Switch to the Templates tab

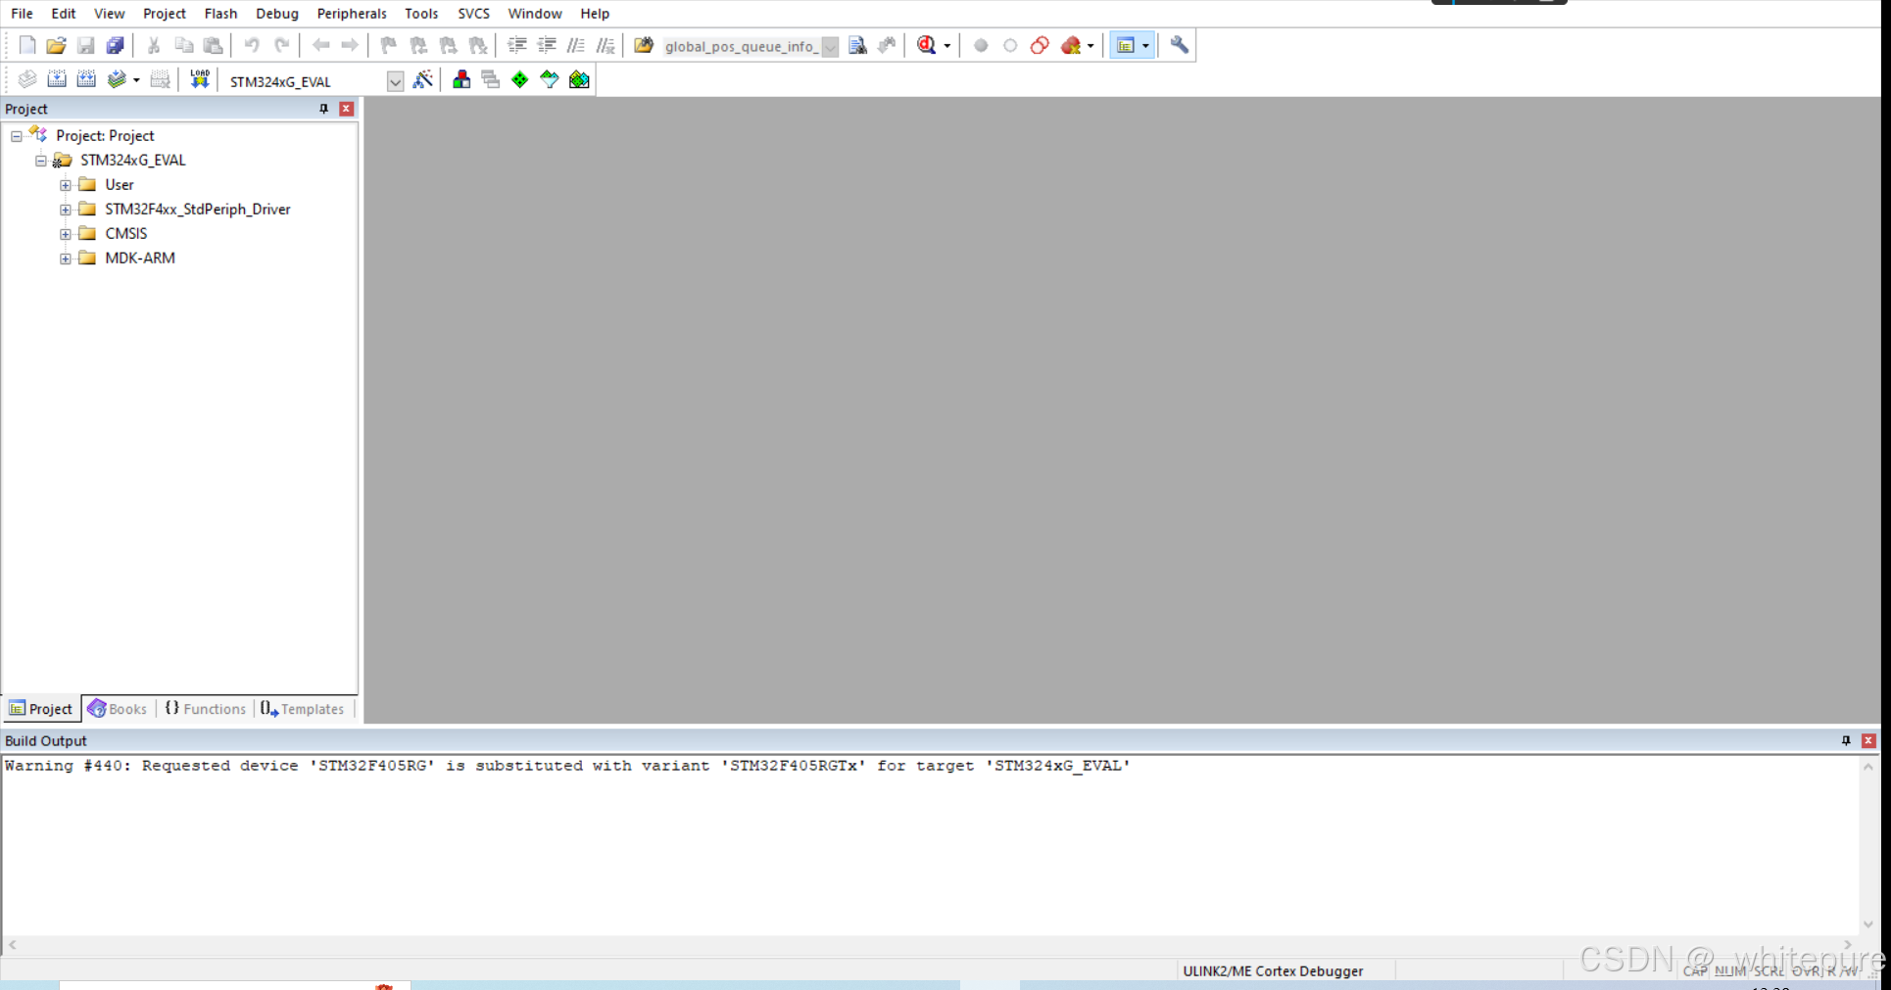pyautogui.click(x=303, y=709)
